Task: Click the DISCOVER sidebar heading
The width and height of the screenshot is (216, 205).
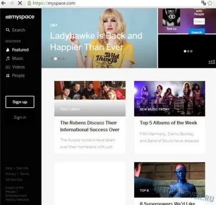Action: click(13, 41)
